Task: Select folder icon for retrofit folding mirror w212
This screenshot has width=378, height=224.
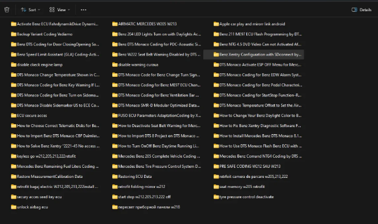Action: (115, 187)
